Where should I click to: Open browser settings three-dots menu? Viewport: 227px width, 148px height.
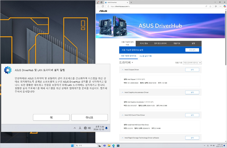click(220, 6)
